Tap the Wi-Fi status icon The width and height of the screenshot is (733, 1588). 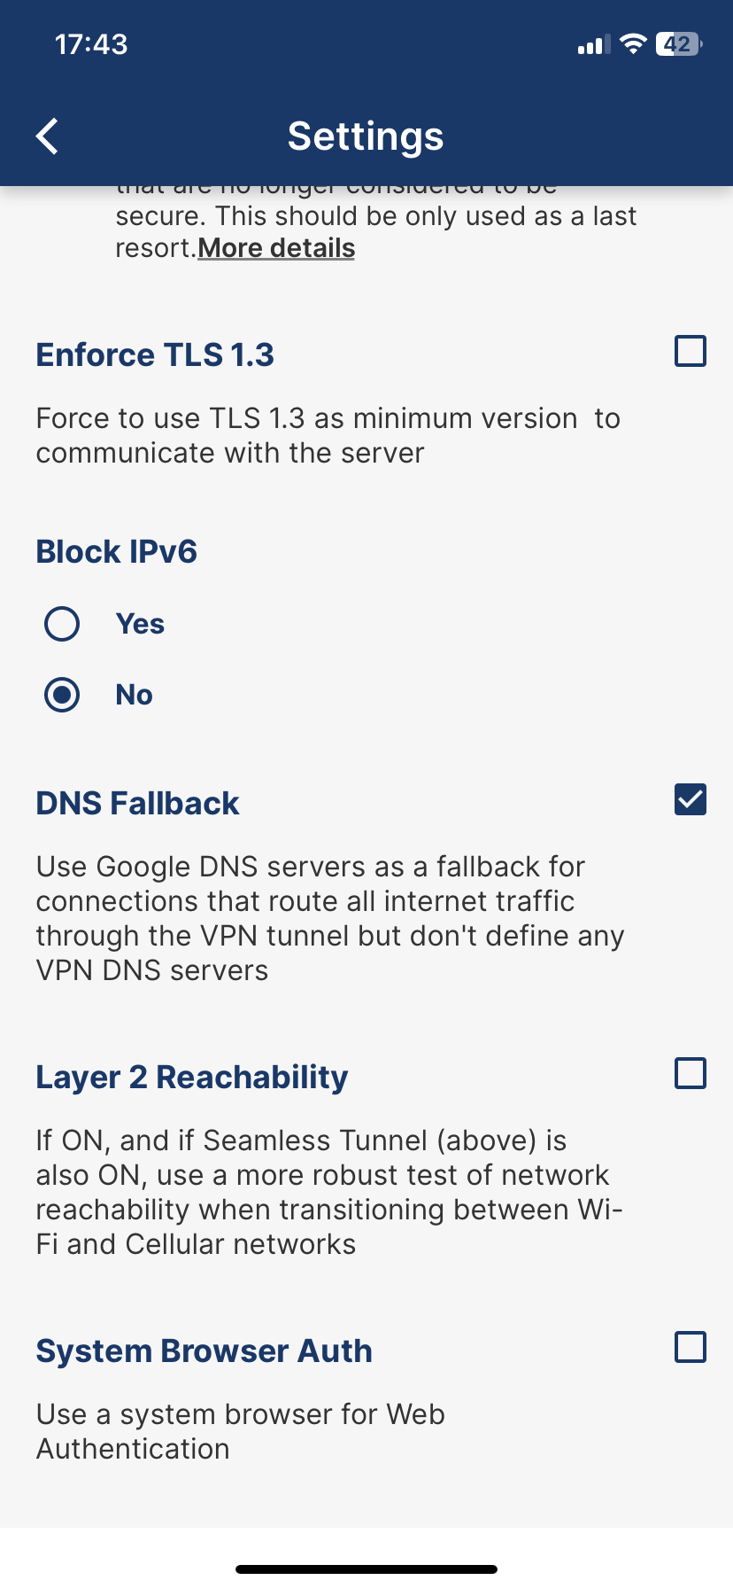pyautogui.click(x=633, y=44)
